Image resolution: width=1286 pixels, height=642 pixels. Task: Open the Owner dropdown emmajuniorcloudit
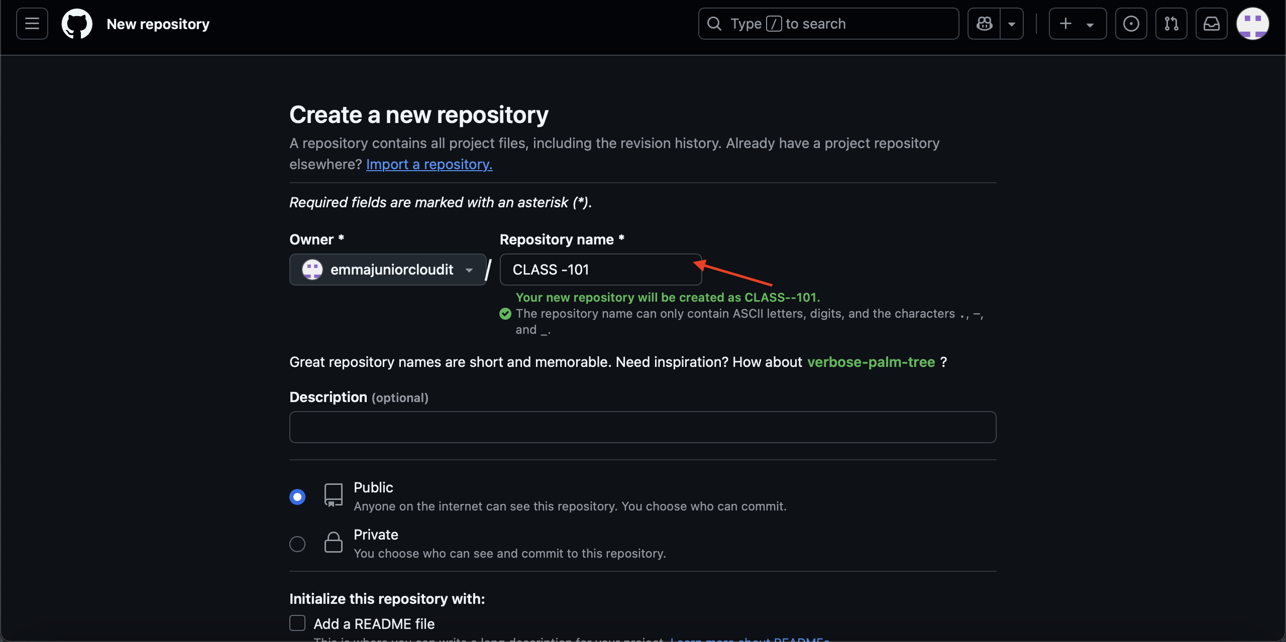tap(388, 270)
